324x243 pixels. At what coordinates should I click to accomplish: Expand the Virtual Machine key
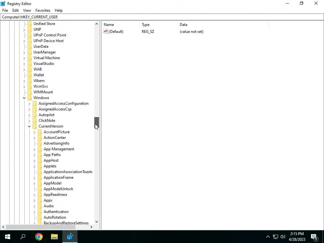click(x=24, y=58)
